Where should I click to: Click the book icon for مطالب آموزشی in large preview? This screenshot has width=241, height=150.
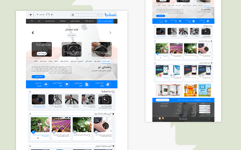click(x=108, y=84)
